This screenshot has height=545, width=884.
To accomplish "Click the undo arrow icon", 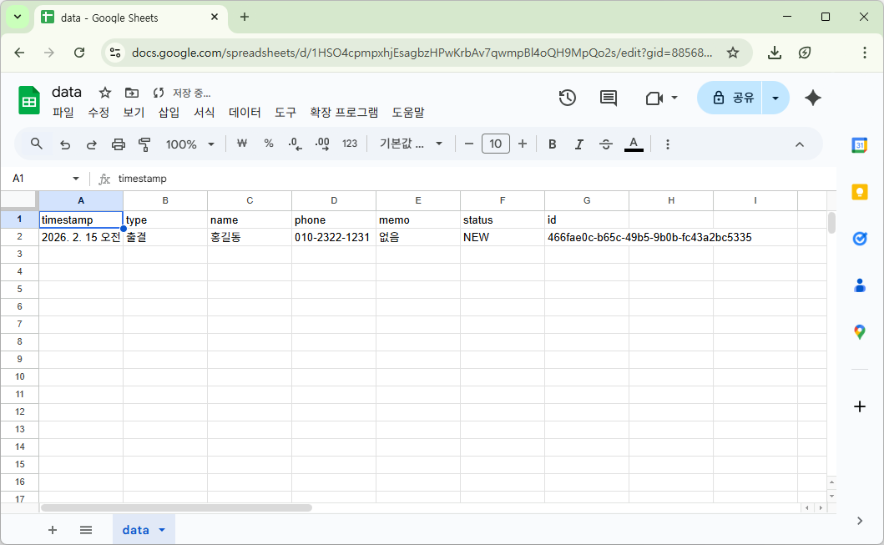I will [x=65, y=144].
